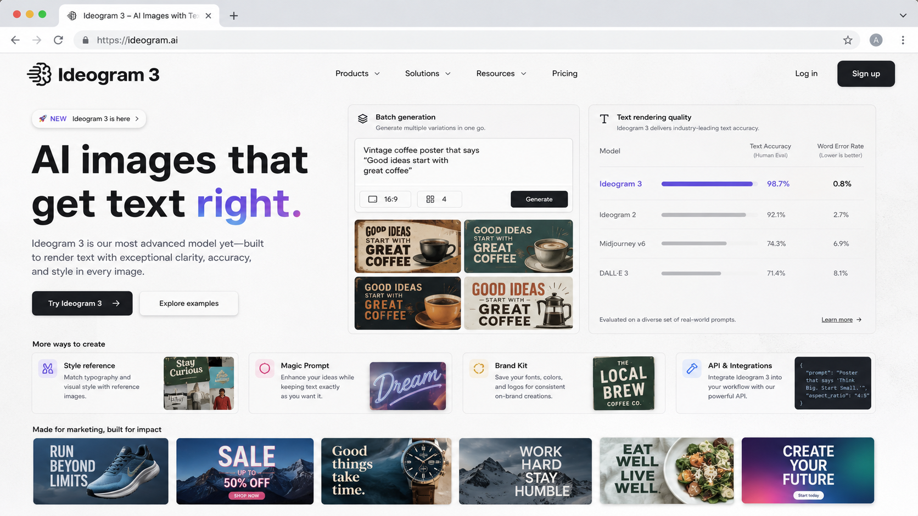Go forward using the browser forward arrow
This screenshot has height=516, width=918.
(37, 40)
